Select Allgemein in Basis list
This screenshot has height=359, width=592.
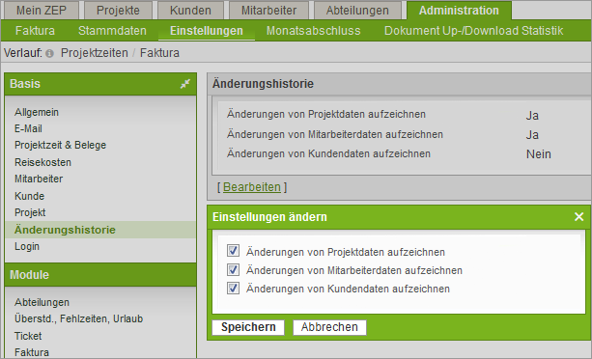click(x=37, y=112)
